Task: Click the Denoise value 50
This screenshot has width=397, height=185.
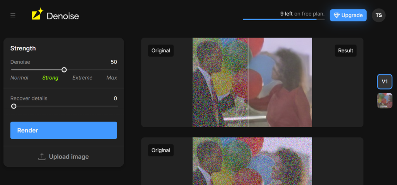Action: click(x=114, y=62)
